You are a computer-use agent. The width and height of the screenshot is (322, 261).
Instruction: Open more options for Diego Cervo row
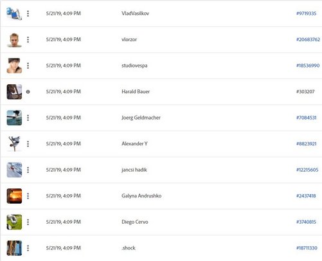tap(28, 222)
